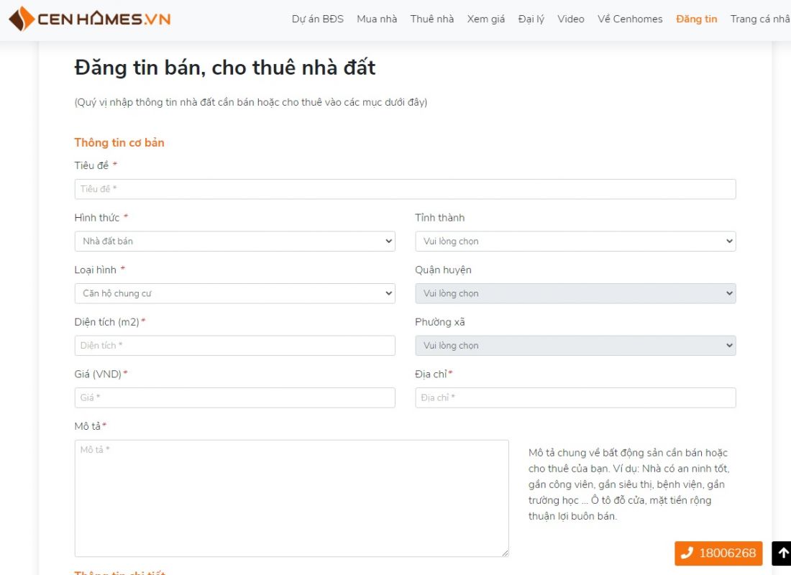Open the Về Cenhomes page
Image resolution: width=791 pixels, height=575 pixels.
(630, 19)
